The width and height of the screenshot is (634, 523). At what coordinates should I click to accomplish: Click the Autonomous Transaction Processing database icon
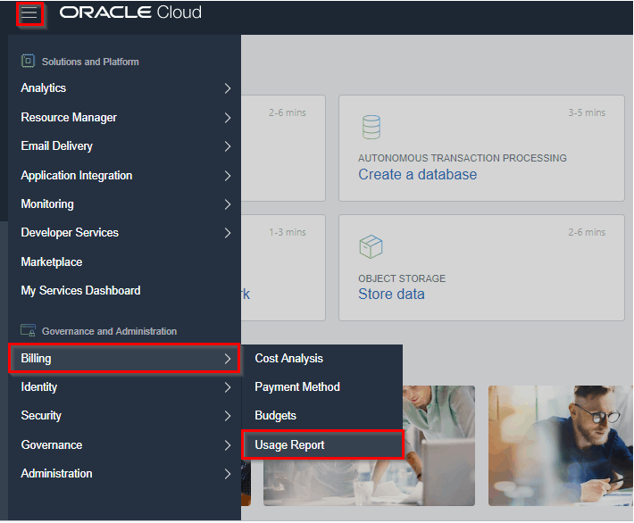(x=371, y=127)
